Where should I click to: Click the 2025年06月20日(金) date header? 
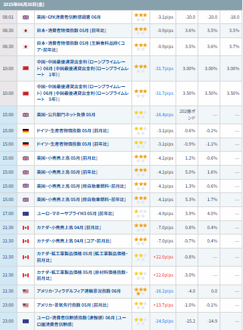coord(23,5)
